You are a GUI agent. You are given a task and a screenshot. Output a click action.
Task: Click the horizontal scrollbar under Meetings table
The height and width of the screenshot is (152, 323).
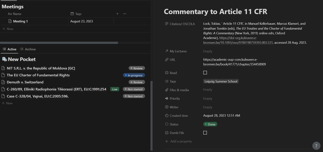[59, 43]
